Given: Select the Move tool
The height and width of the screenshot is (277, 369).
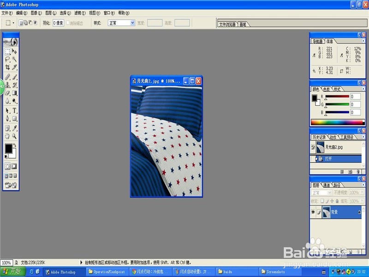Looking at the screenshot, I should point(15,51).
